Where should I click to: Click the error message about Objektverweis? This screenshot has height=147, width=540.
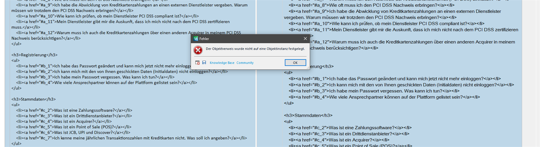[x=255, y=49]
